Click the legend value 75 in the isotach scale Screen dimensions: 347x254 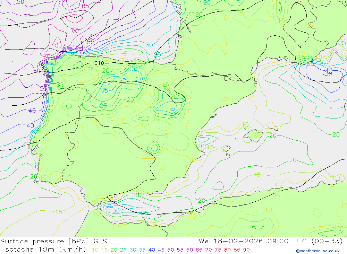click(218, 250)
